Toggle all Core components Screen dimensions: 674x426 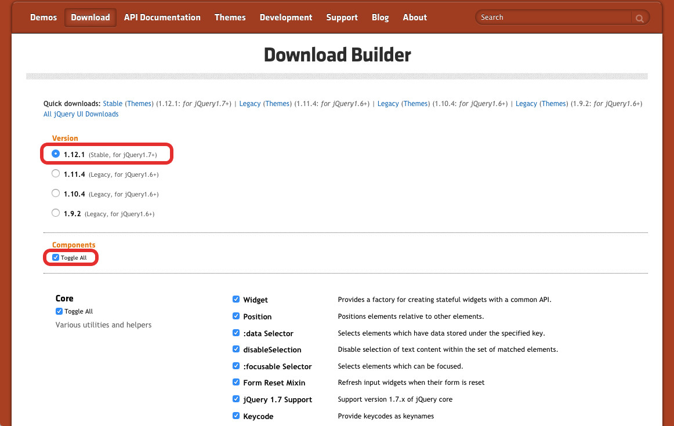(59, 311)
